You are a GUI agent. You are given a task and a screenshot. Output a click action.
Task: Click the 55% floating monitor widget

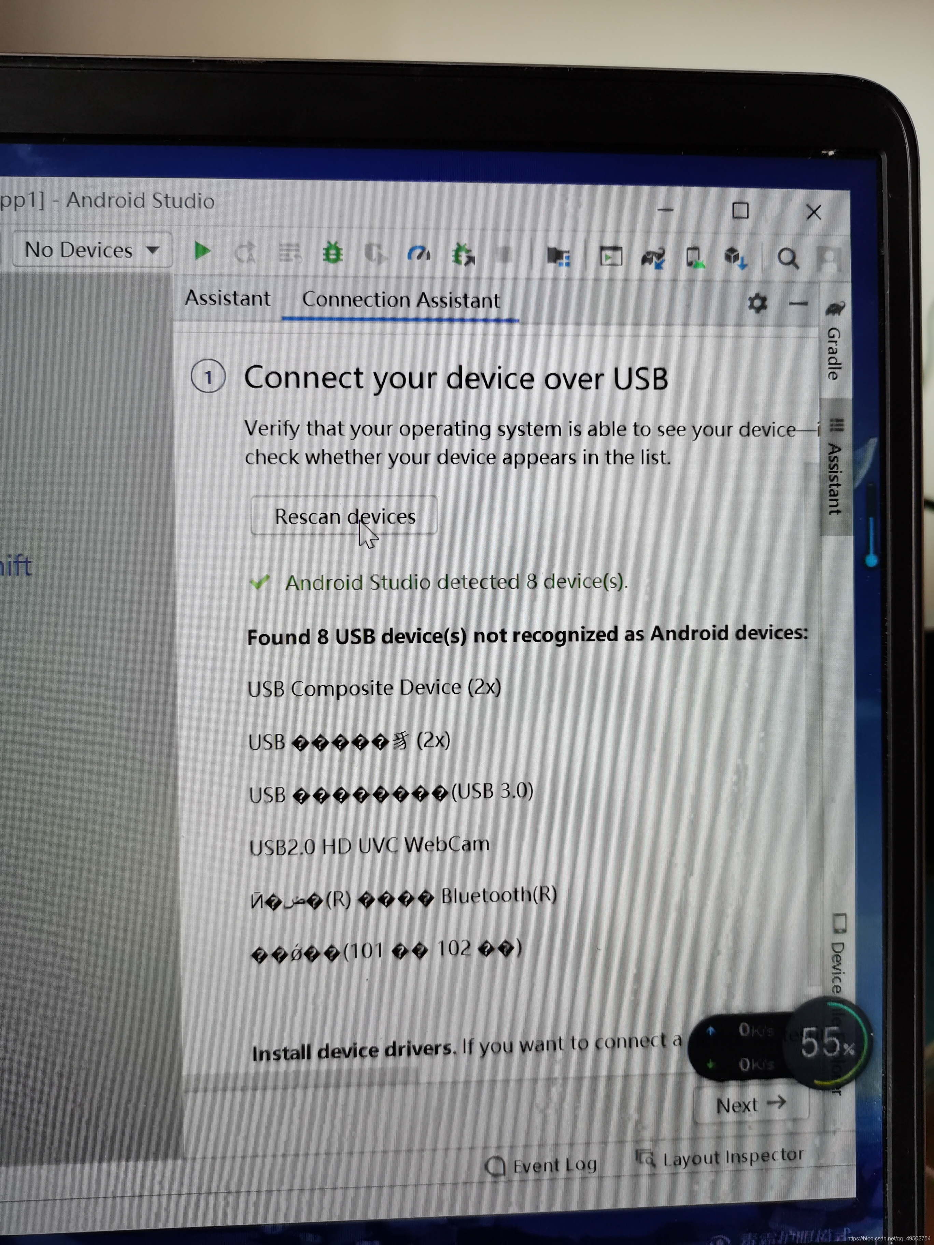[828, 1043]
